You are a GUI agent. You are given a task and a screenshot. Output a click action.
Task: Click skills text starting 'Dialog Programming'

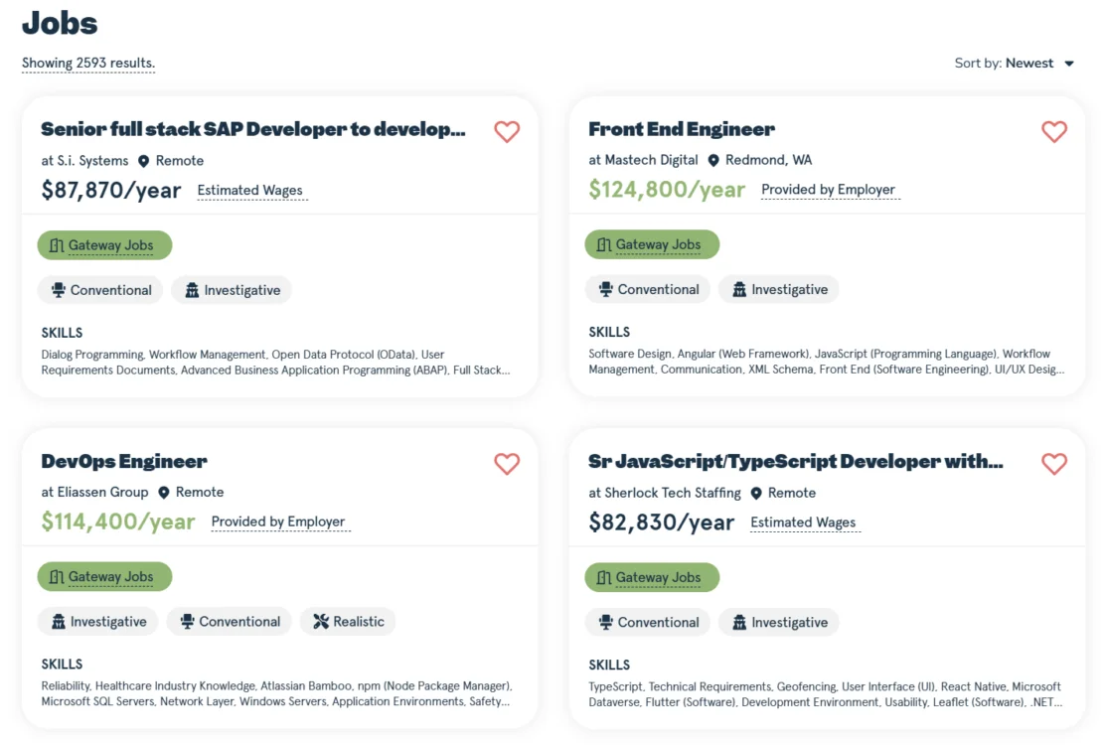[x=275, y=362]
